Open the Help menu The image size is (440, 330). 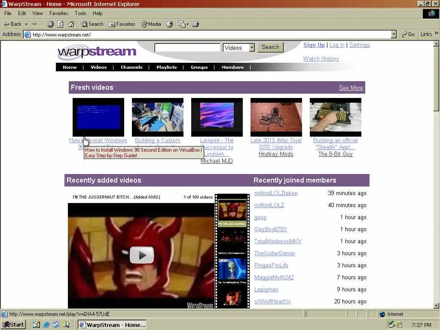(x=98, y=13)
